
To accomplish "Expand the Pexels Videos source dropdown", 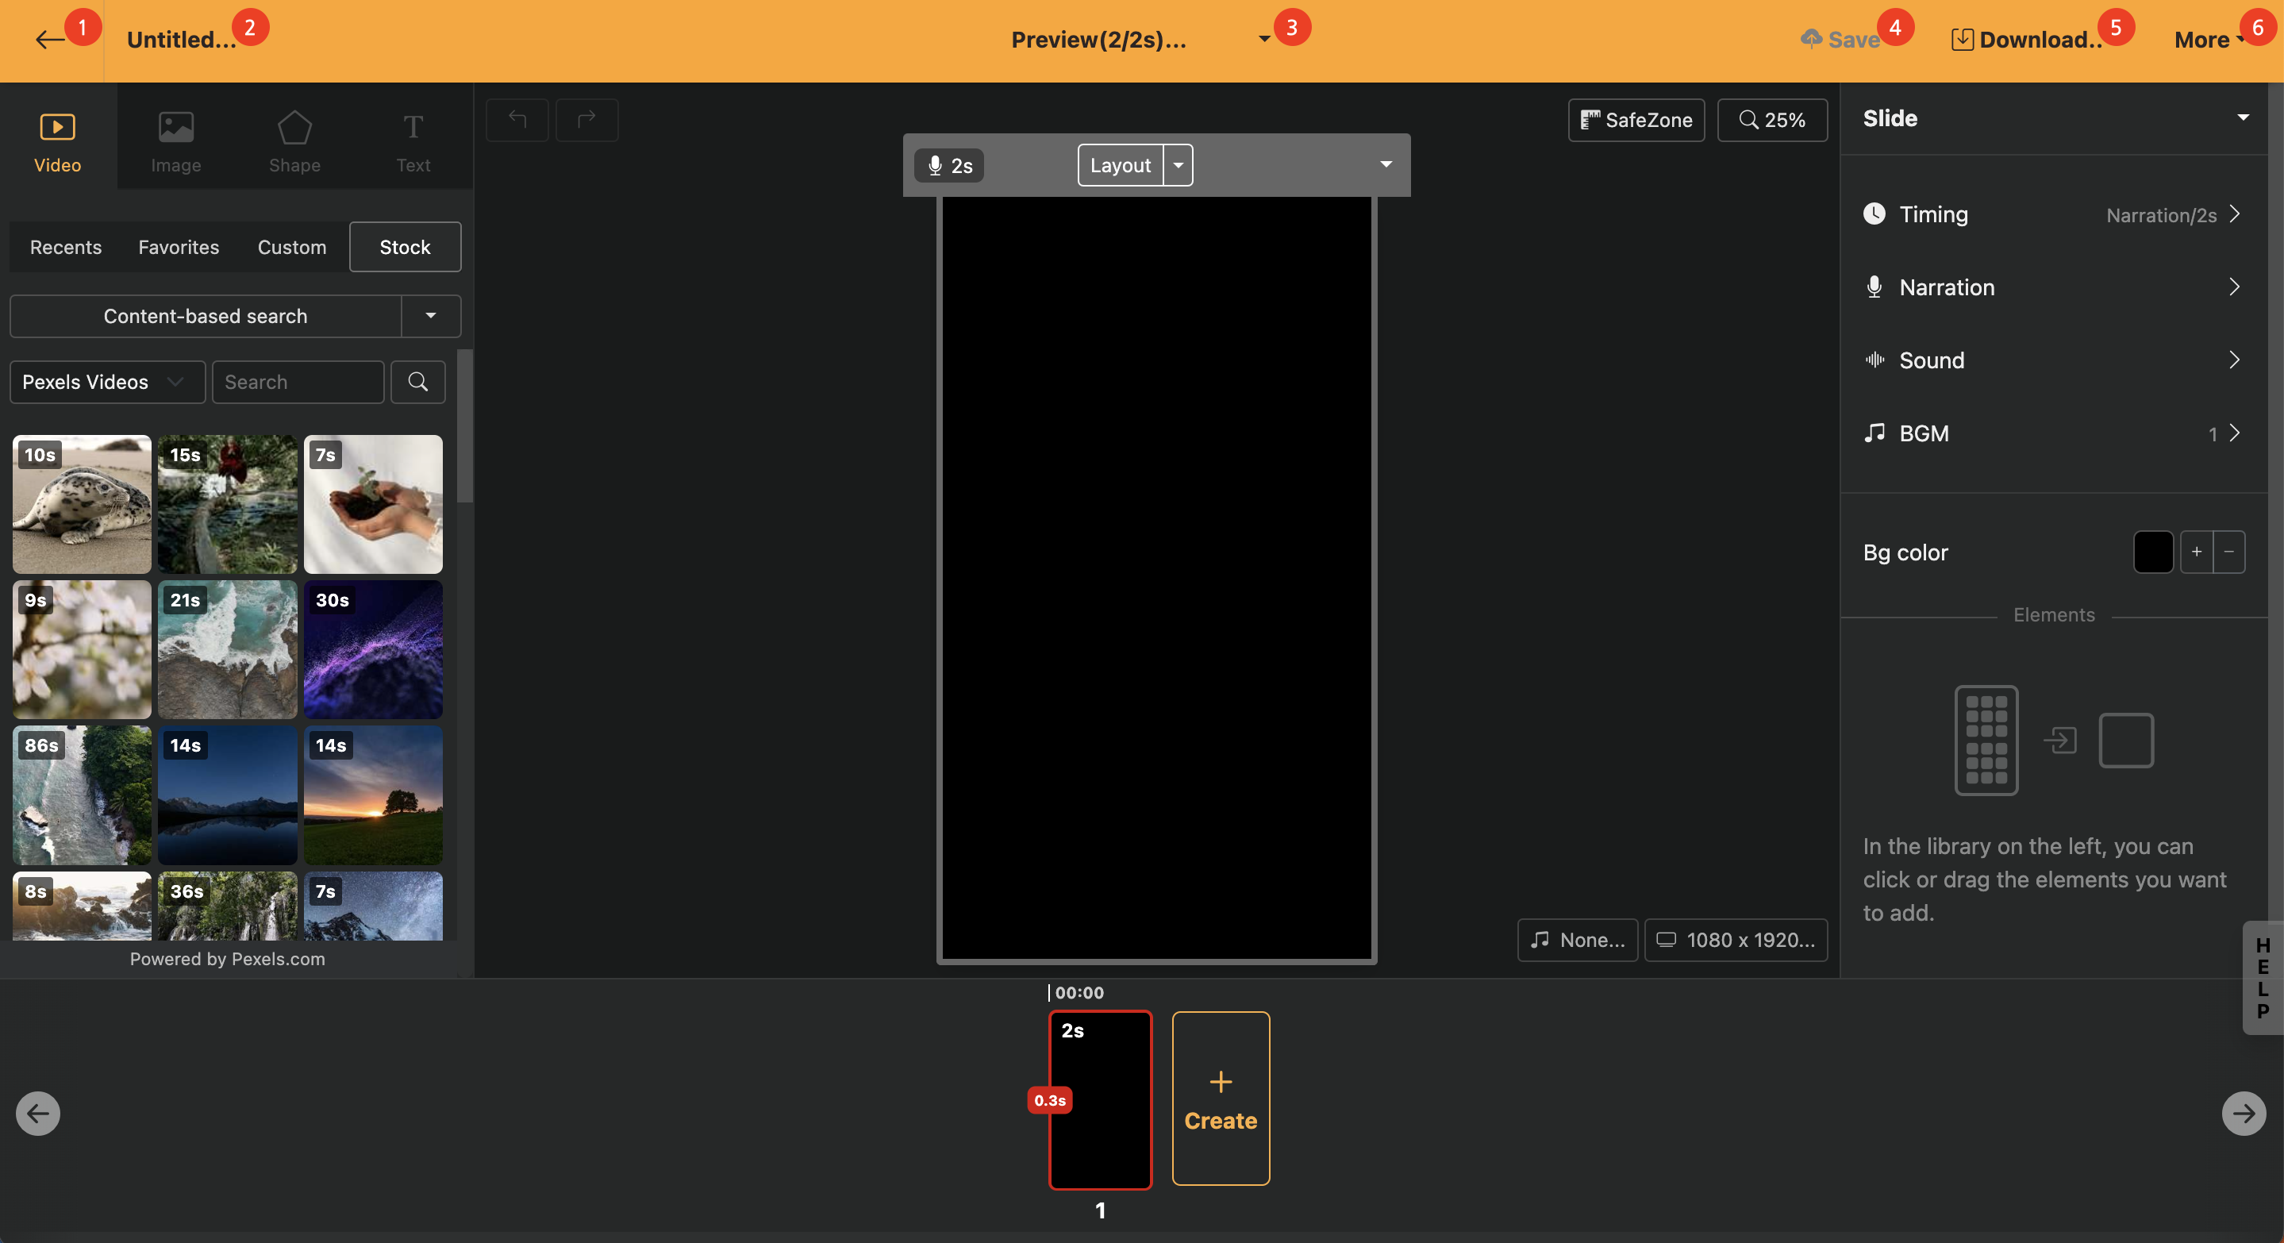I will pyautogui.click(x=106, y=382).
